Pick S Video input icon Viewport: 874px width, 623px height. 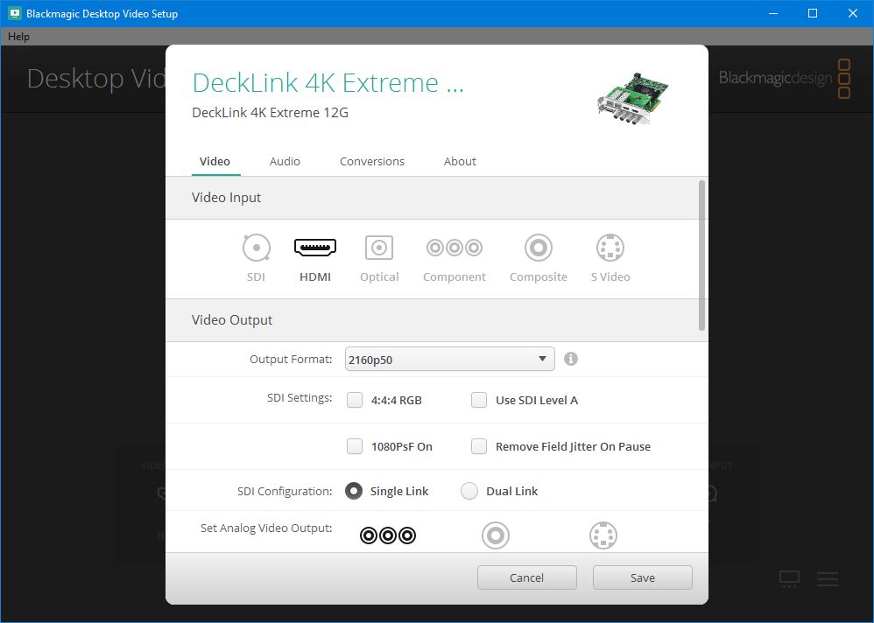[610, 248]
